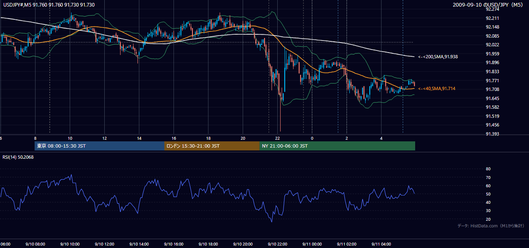This screenshot has height=248, width=529.
Task: Click hour tick 12 under the price chart
Action: click(x=104, y=138)
